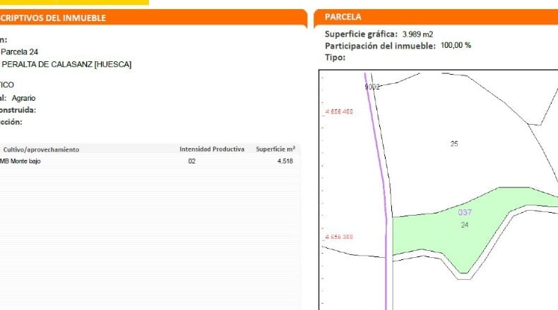The height and width of the screenshot is (310, 558).
Task: Click the 'Intensidad Productiva' column header
Action: pyautogui.click(x=212, y=149)
